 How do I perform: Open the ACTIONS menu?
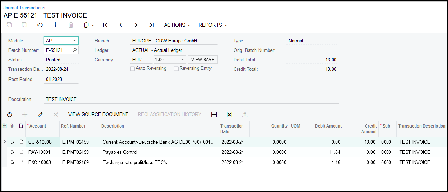point(177,25)
